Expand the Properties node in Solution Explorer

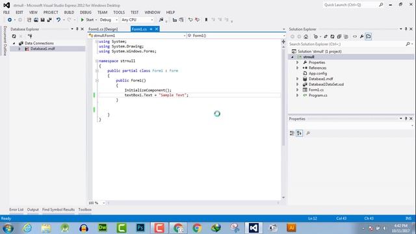[x=298, y=62]
